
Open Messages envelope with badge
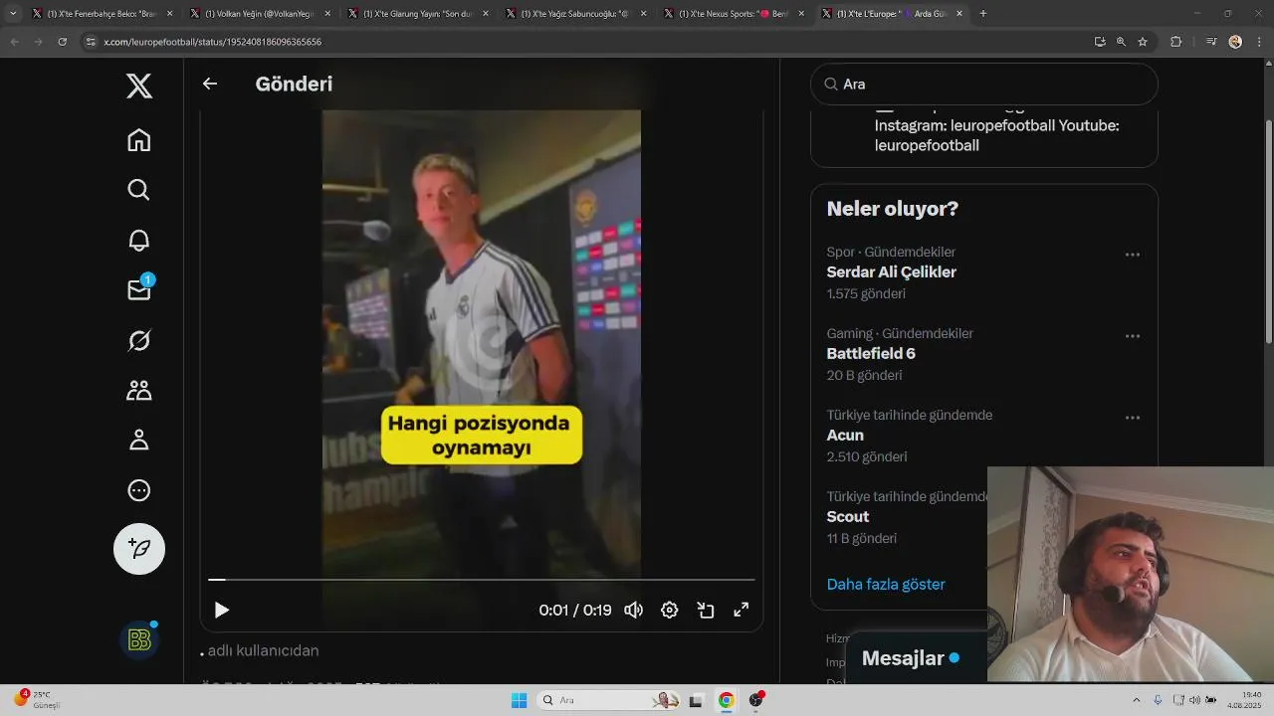[139, 289]
